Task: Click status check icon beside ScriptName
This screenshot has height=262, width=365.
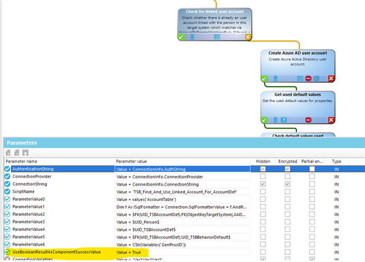Action: tap(8, 192)
